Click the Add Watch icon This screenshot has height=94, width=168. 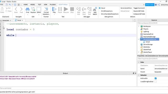95,9
